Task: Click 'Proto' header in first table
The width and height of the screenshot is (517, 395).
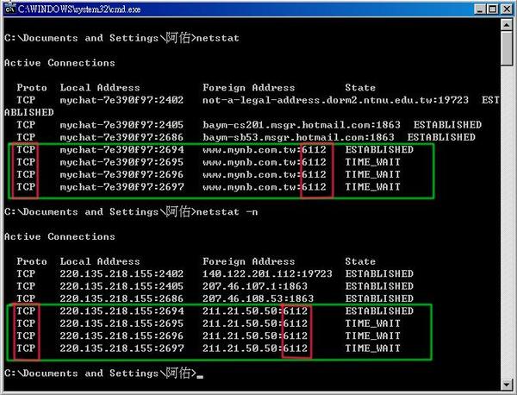Action: point(32,88)
